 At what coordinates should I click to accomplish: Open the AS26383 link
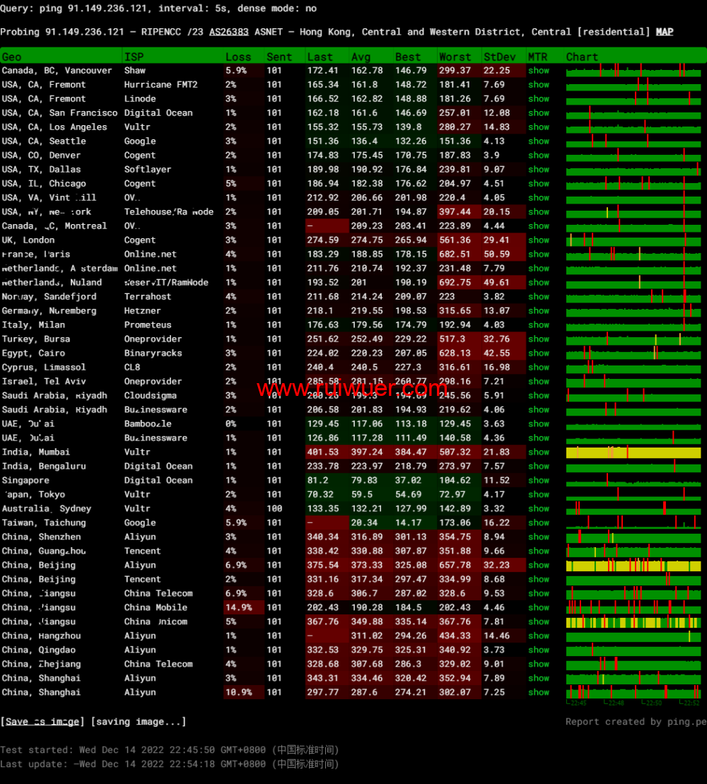click(228, 32)
